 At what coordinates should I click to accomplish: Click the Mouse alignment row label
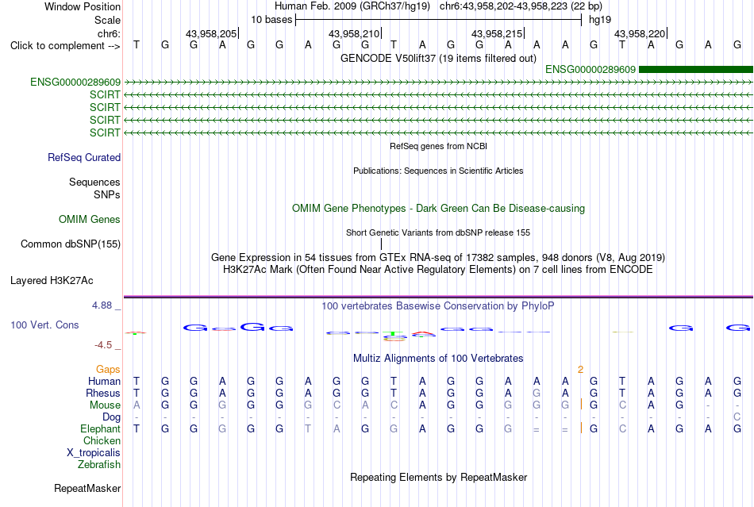click(105, 405)
